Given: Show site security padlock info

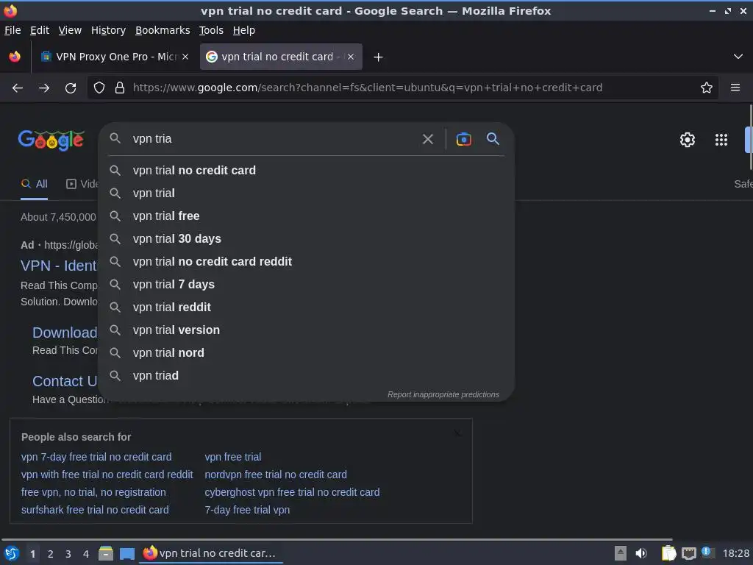Looking at the screenshot, I should [x=120, y=88].
